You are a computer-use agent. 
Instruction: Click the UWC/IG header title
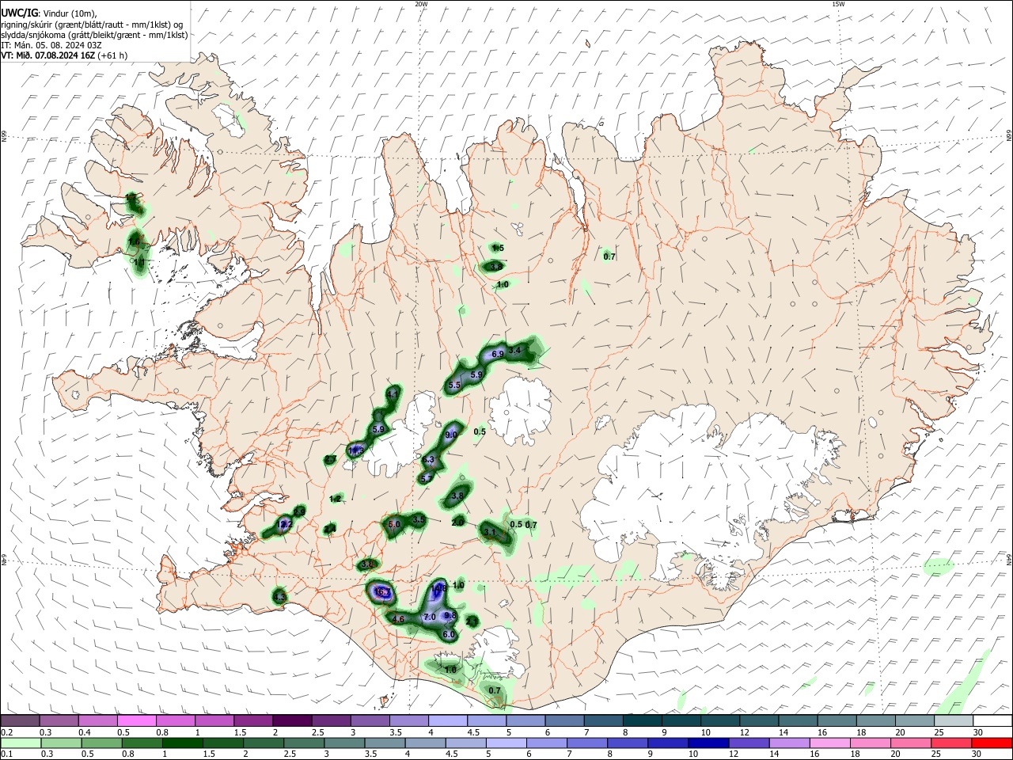pos(19,13)
